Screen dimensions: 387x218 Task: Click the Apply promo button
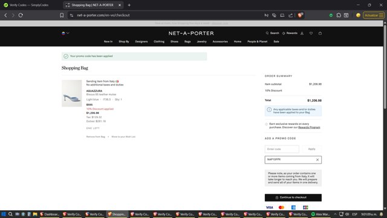311,149
